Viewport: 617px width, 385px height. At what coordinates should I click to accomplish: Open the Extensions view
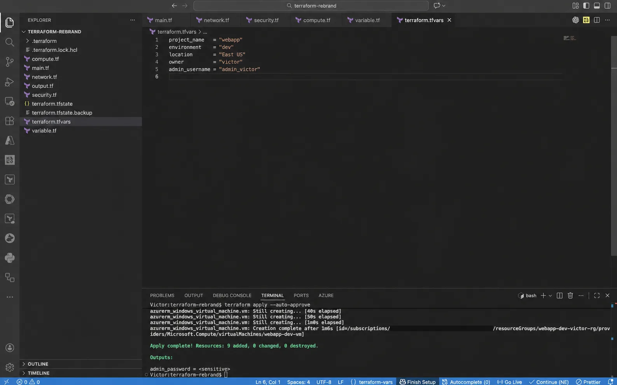click(x=10, y=121)
